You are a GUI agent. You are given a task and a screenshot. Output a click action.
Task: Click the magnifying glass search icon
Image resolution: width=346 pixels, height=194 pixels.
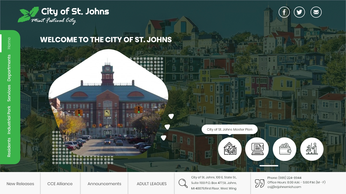(183, 183)
